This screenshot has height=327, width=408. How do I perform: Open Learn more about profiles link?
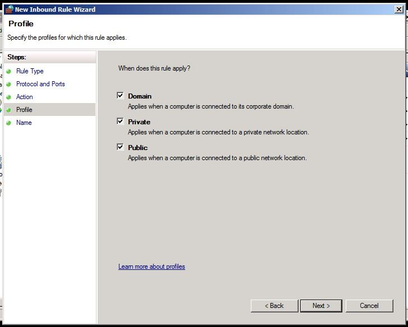coord(152,267)
